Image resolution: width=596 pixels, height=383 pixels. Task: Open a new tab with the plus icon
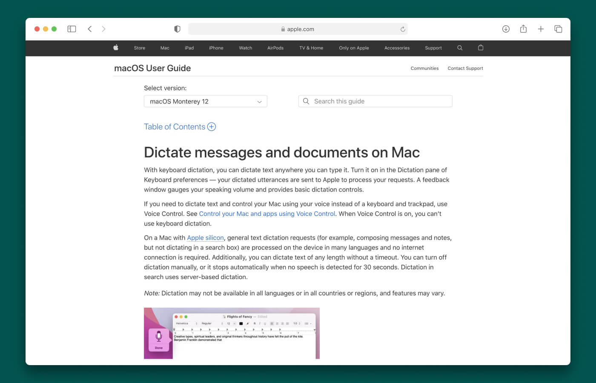click(541, 29)
